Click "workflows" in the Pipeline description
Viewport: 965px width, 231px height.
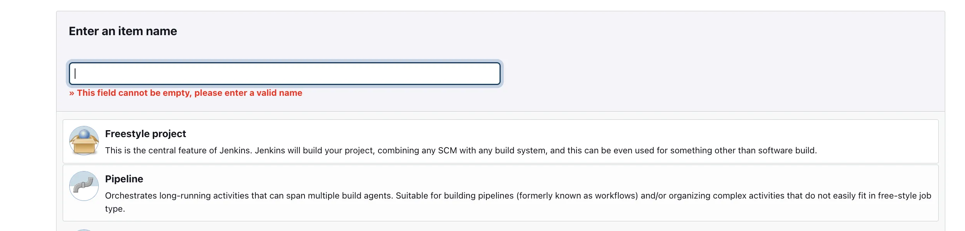click(616, 196)
